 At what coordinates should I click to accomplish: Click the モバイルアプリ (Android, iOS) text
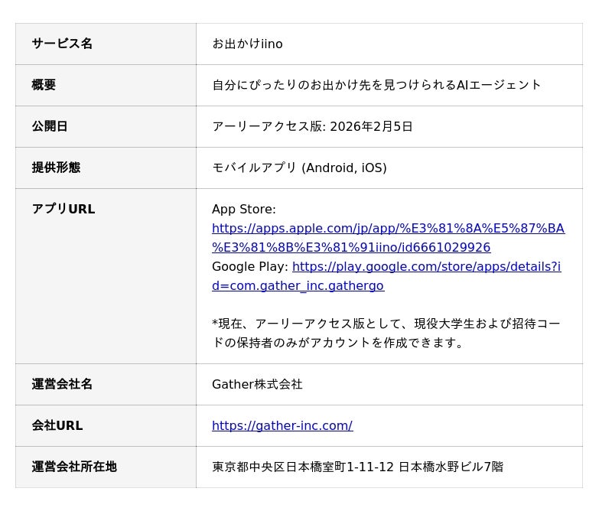[x=299, y=168]
